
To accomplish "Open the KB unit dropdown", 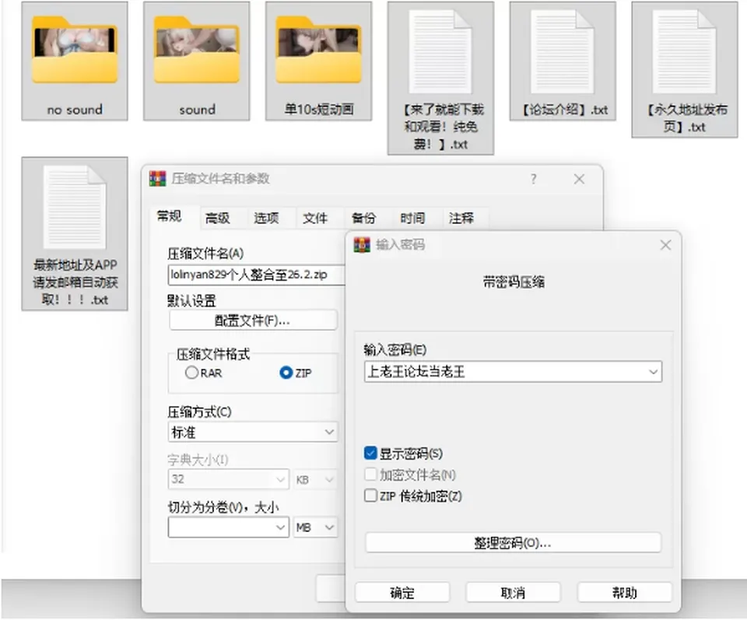I will [x=315, y=479].
